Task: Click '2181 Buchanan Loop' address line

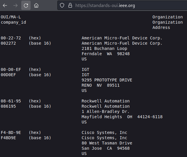Action: 104,49
